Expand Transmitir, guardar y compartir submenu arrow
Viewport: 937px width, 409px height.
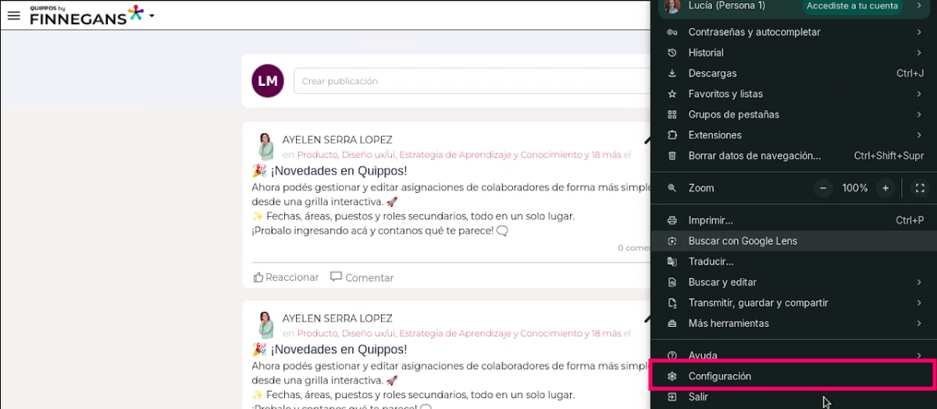pos(920,303)
